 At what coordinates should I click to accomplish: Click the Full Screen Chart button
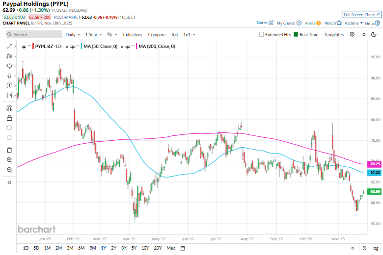[x=361, y=15]
